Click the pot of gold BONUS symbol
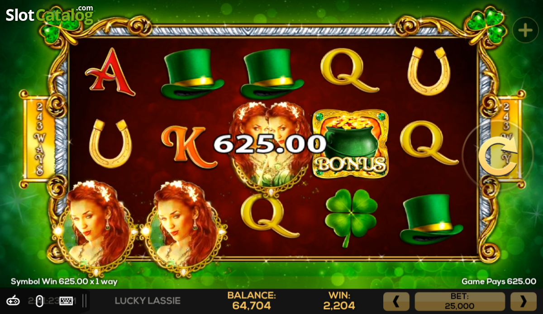The image size is (543, 314). tap(351, 143)
